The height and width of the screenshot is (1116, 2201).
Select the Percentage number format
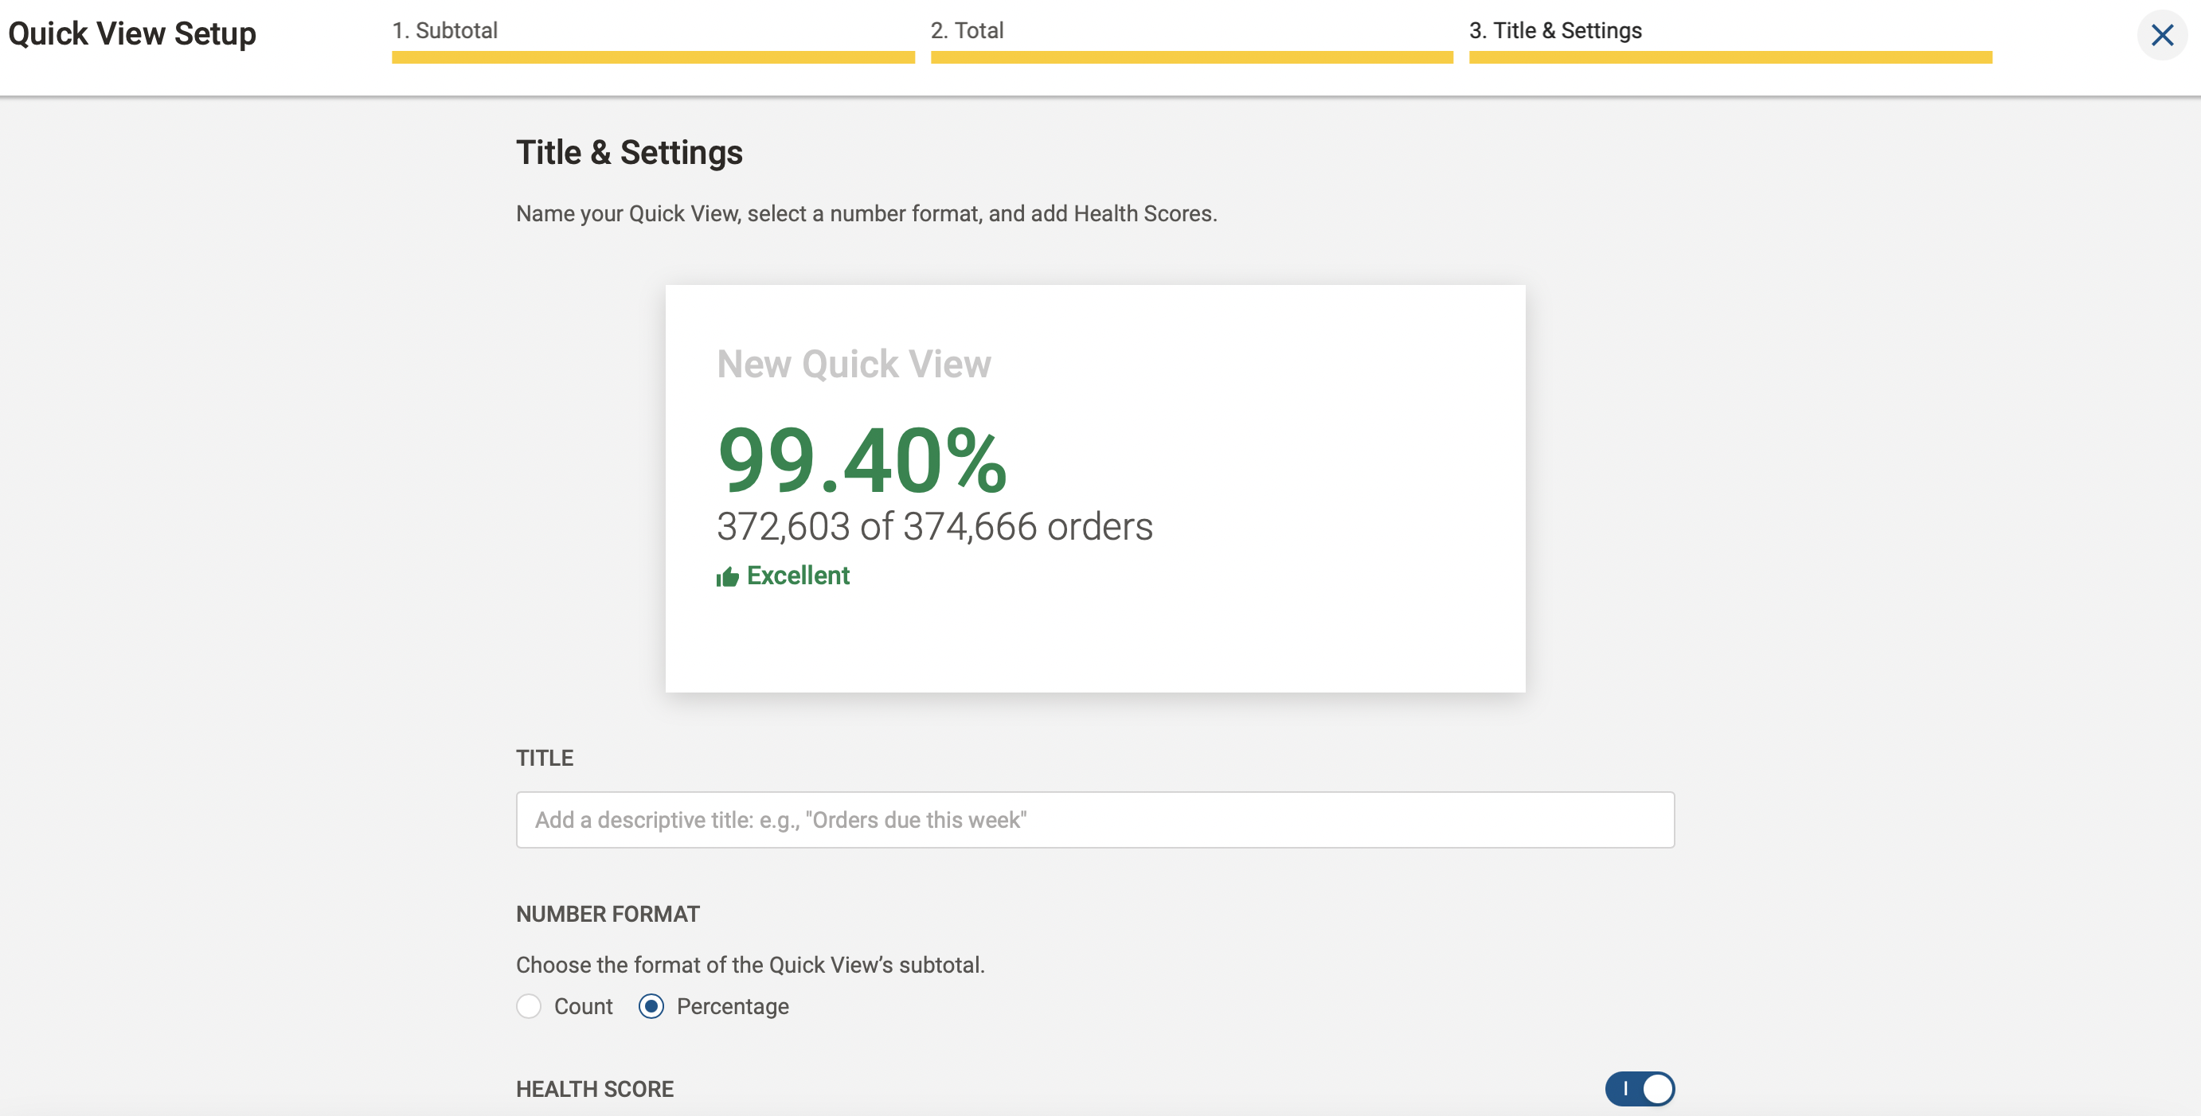tap(651, 1006)
